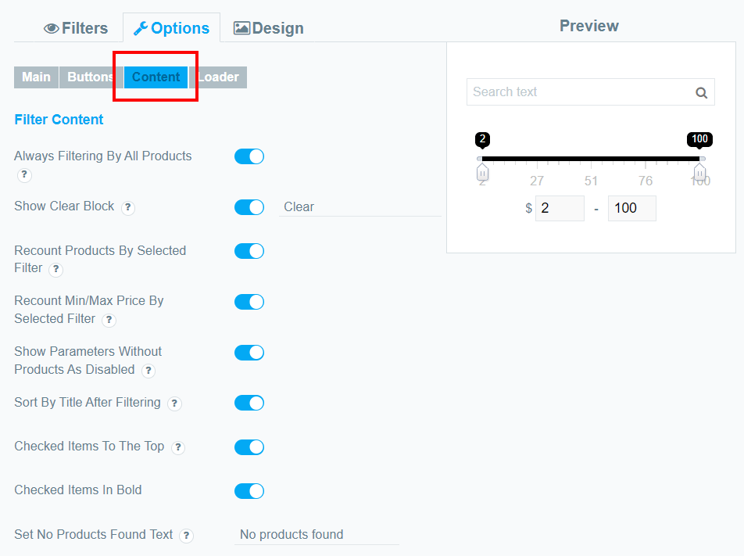Click help icon for Show Parameters Without Products
Screen dimensions: 744x556
coord(148,371)
